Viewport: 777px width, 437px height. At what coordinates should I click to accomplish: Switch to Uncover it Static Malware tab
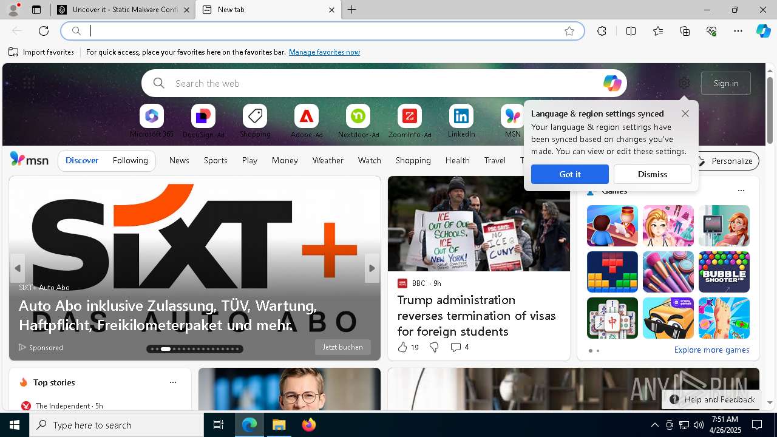coord(123,10)
